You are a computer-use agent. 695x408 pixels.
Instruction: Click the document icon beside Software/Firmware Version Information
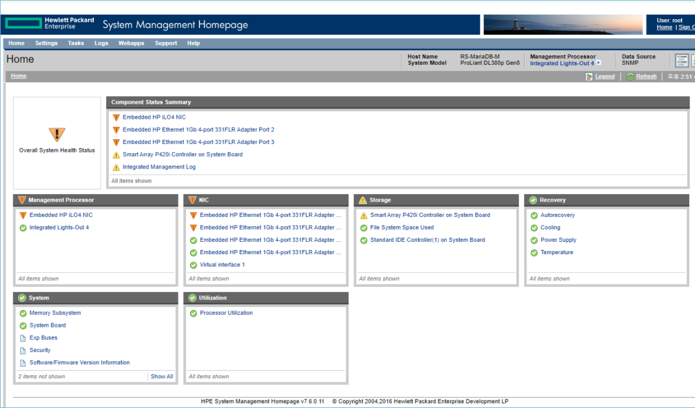coord(23,363)
